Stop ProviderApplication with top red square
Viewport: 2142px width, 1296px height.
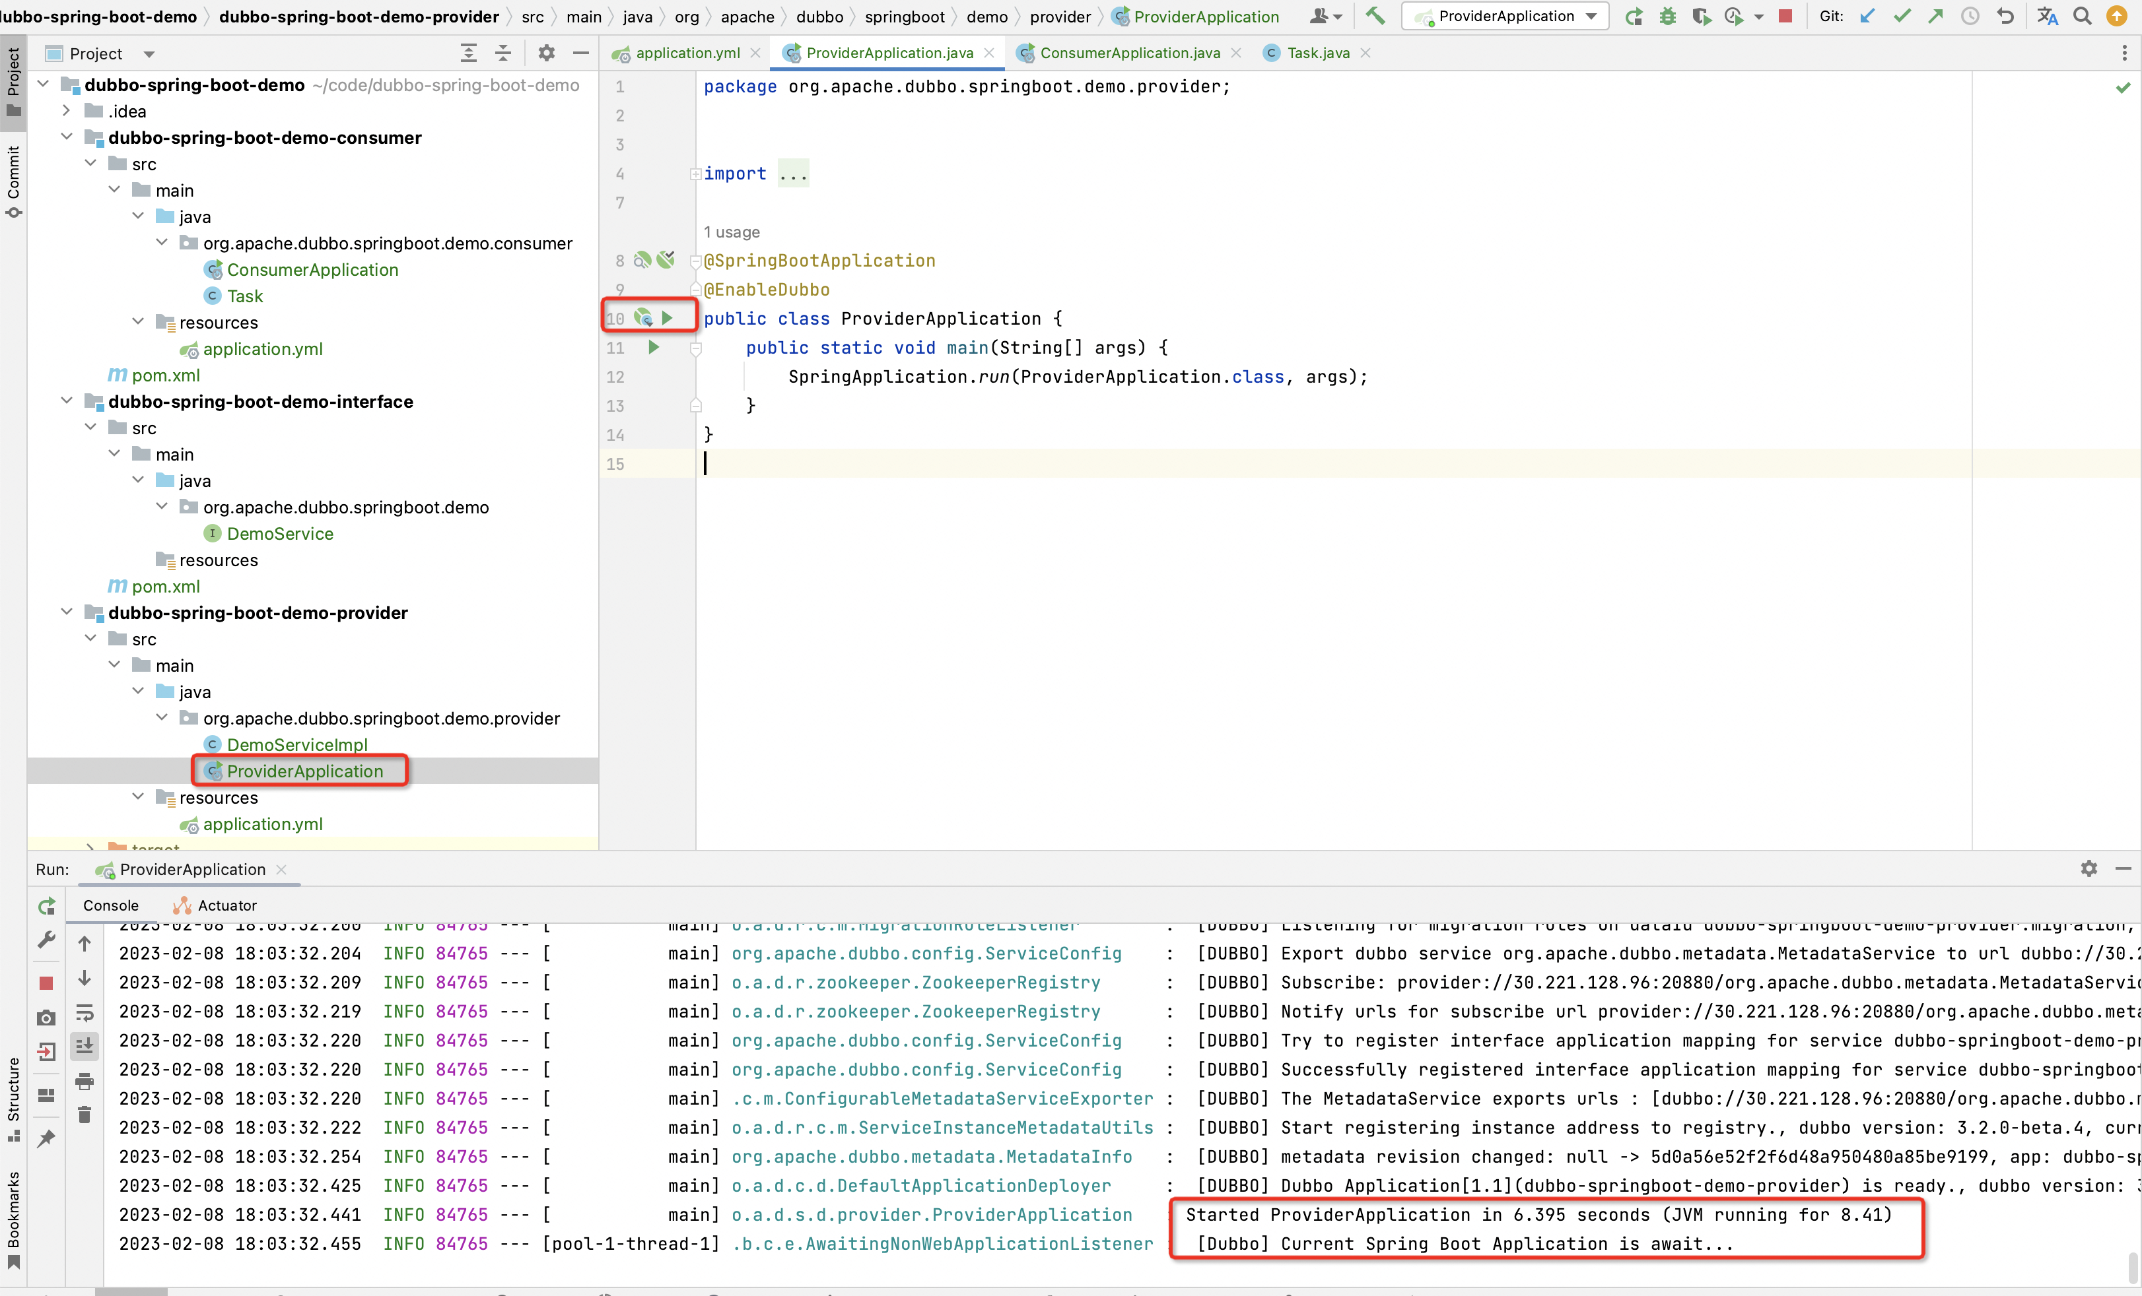[x=1785, y=16]
